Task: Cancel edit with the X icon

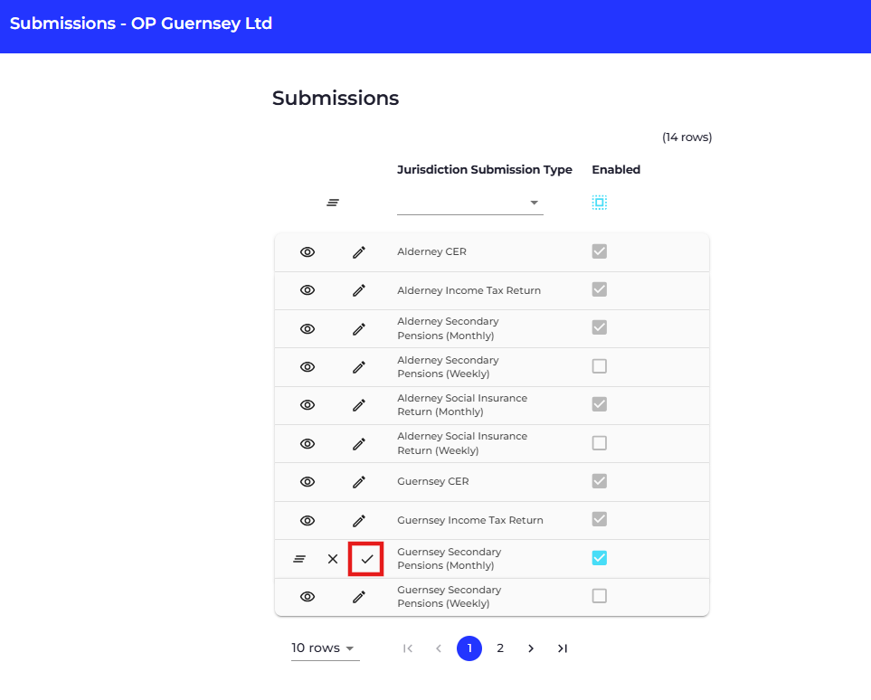Action: click(333, 559)
